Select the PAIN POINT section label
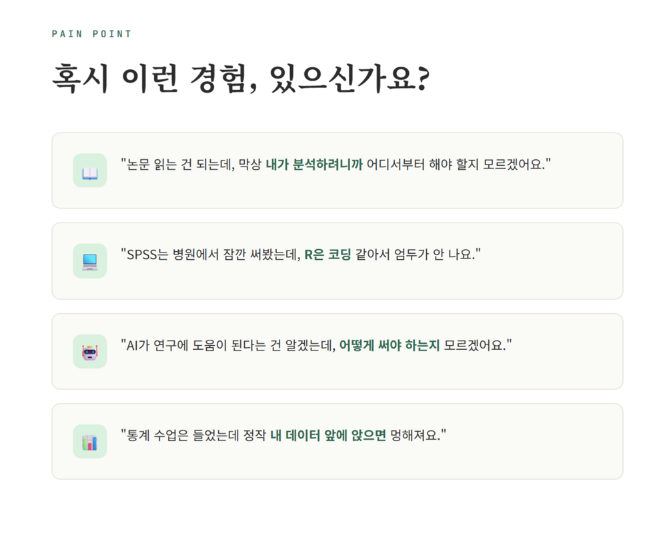 pos(91,34)
